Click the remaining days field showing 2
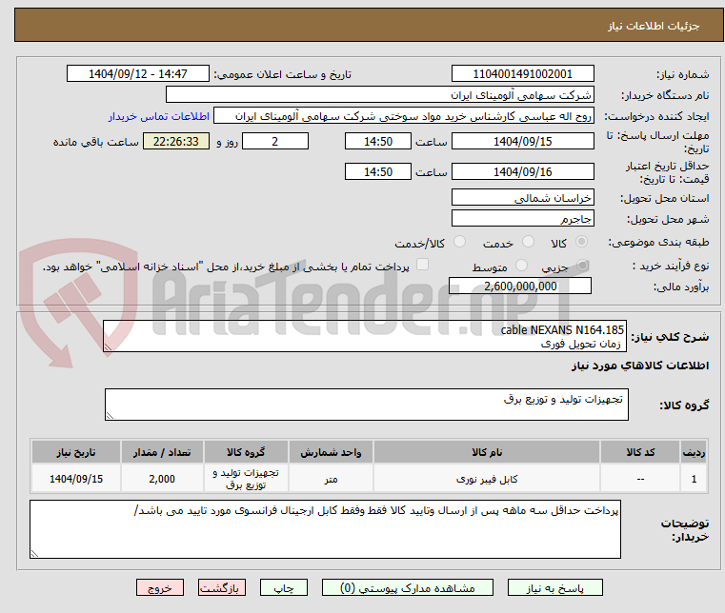The image size is (725, 613). coord(275,142)
